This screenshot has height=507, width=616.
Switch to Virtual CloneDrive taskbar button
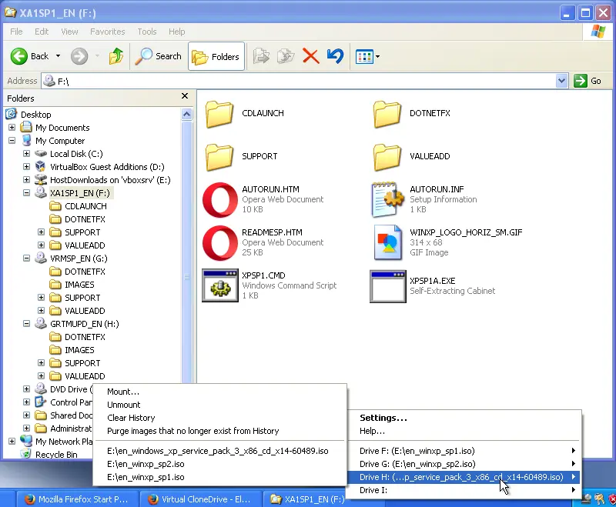point(200,499)
